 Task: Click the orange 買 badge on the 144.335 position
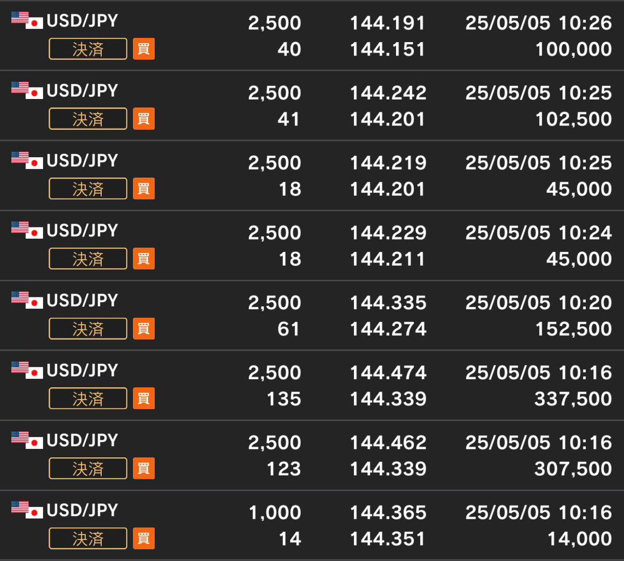click(144, 329)
